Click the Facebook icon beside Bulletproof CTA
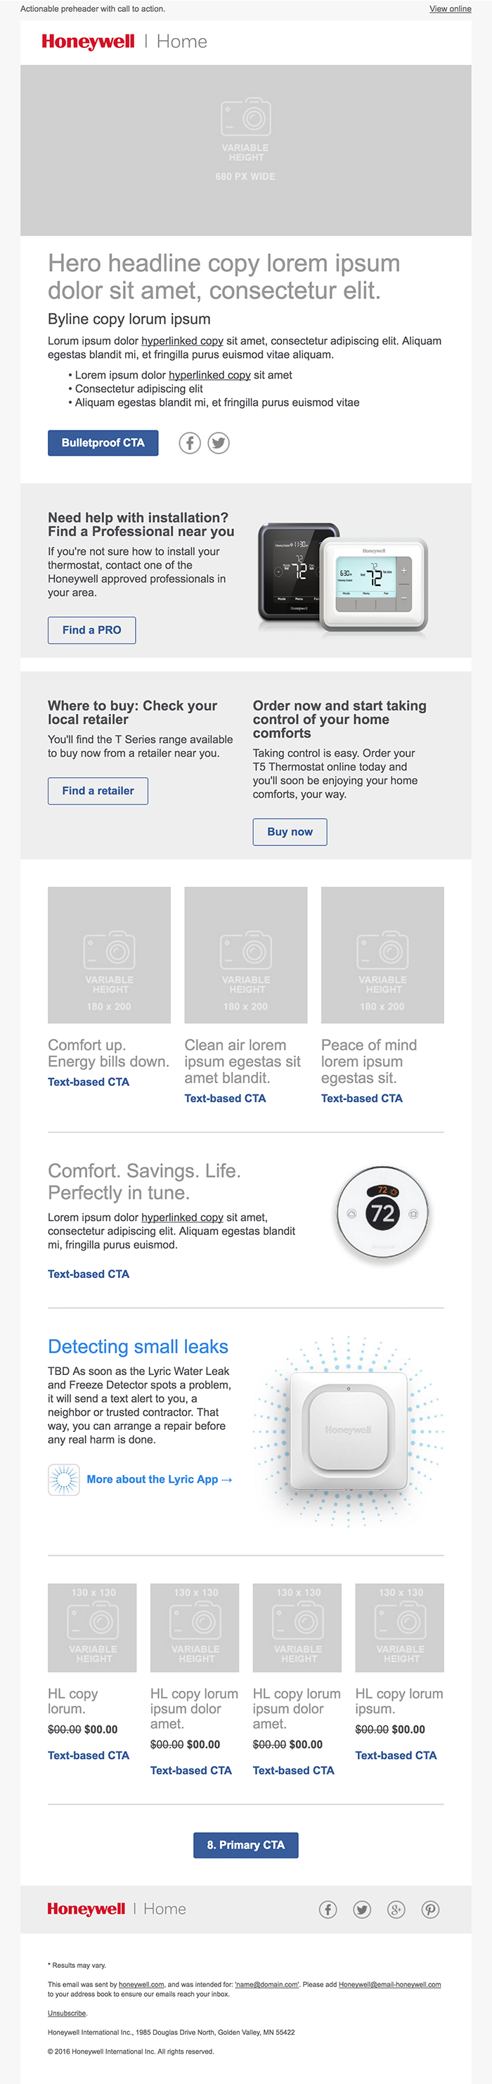Image resolution: width=492 pixels, height=2084 pixels. click(x=190, y=442)
